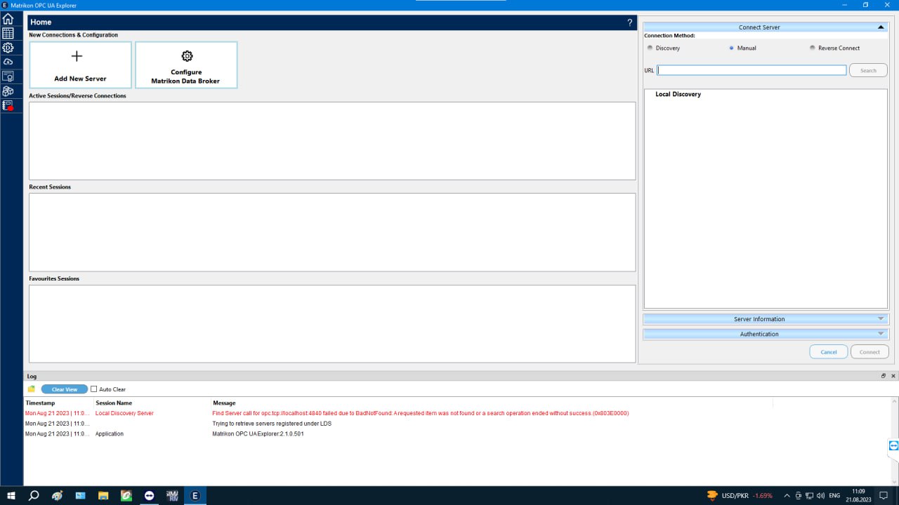Click the Add New Server label
The image size is (899, 505).
pyautogui.click(x=80, y=79)
